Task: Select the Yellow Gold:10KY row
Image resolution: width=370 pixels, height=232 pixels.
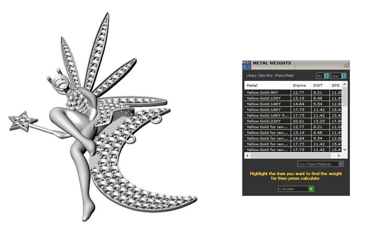Action: 293,98
